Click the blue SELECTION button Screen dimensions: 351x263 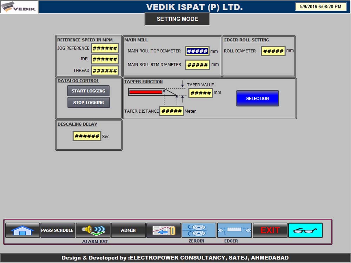click(x=257, y=98)
